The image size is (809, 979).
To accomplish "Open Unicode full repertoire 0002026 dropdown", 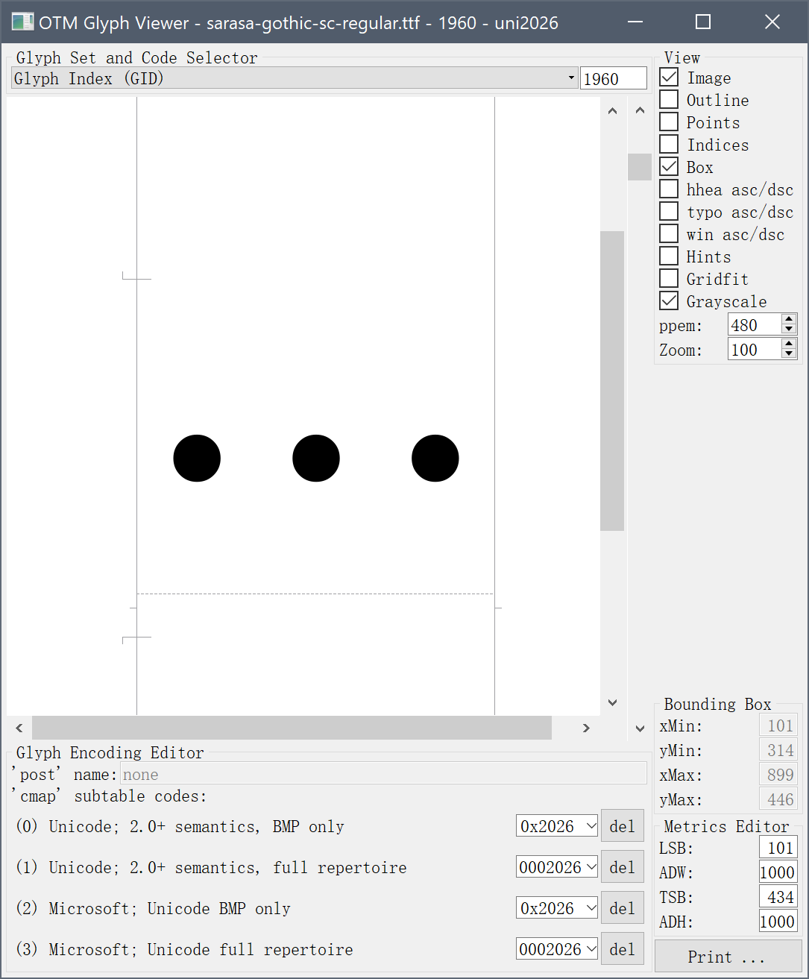I will 557,867.
